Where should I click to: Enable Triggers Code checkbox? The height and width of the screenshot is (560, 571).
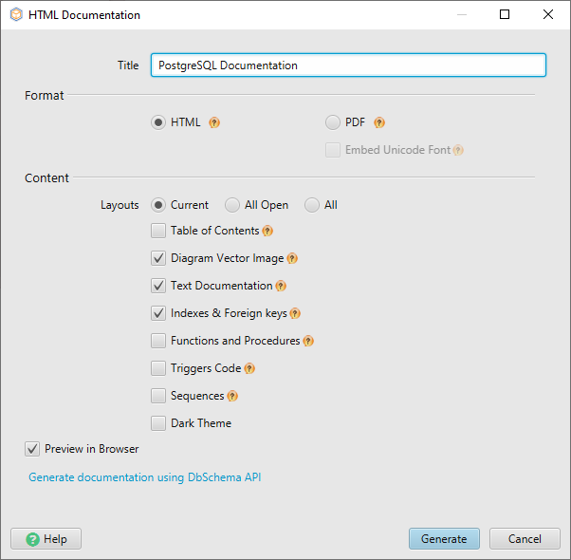point(158,368)
